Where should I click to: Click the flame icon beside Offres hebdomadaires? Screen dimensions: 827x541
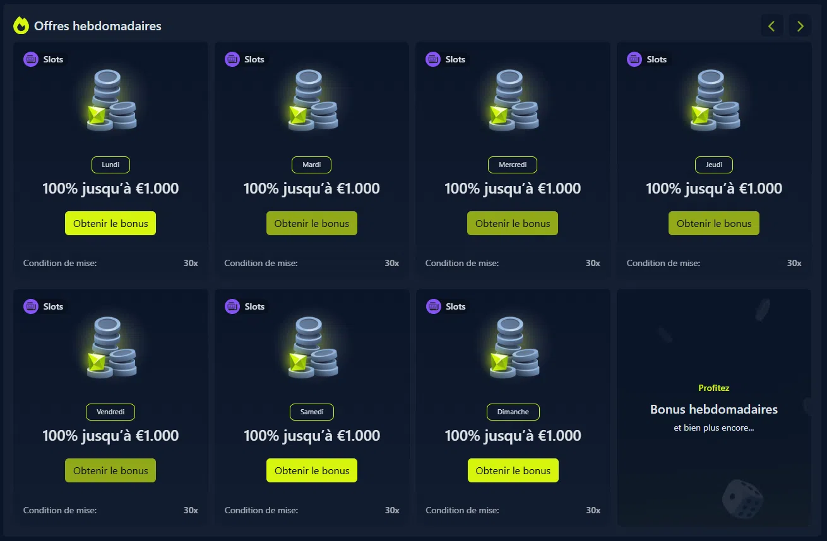[21, 26]
